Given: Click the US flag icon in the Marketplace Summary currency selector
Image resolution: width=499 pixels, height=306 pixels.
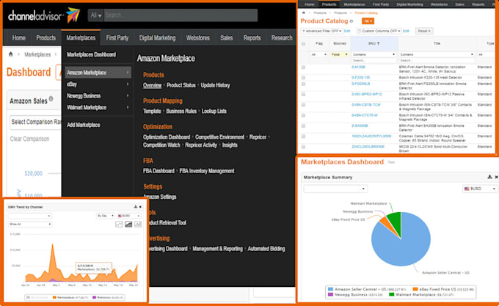Looking at the screenshot, I should tap(467, 189).
